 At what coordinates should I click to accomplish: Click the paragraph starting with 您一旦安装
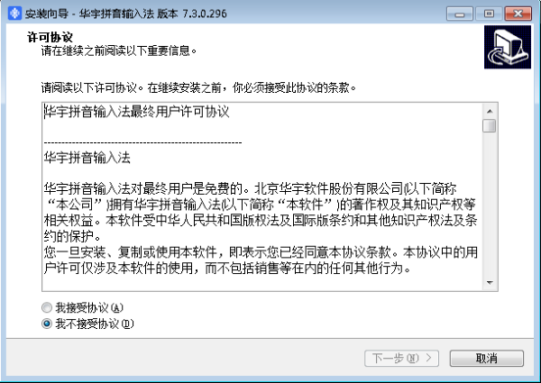point(261,260)
